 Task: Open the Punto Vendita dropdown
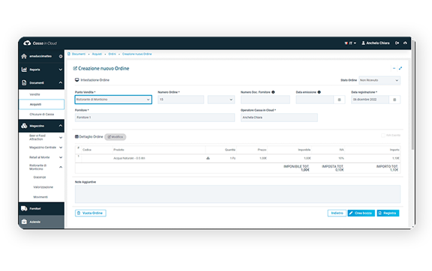pyautogui.click(x=113, y=100)
